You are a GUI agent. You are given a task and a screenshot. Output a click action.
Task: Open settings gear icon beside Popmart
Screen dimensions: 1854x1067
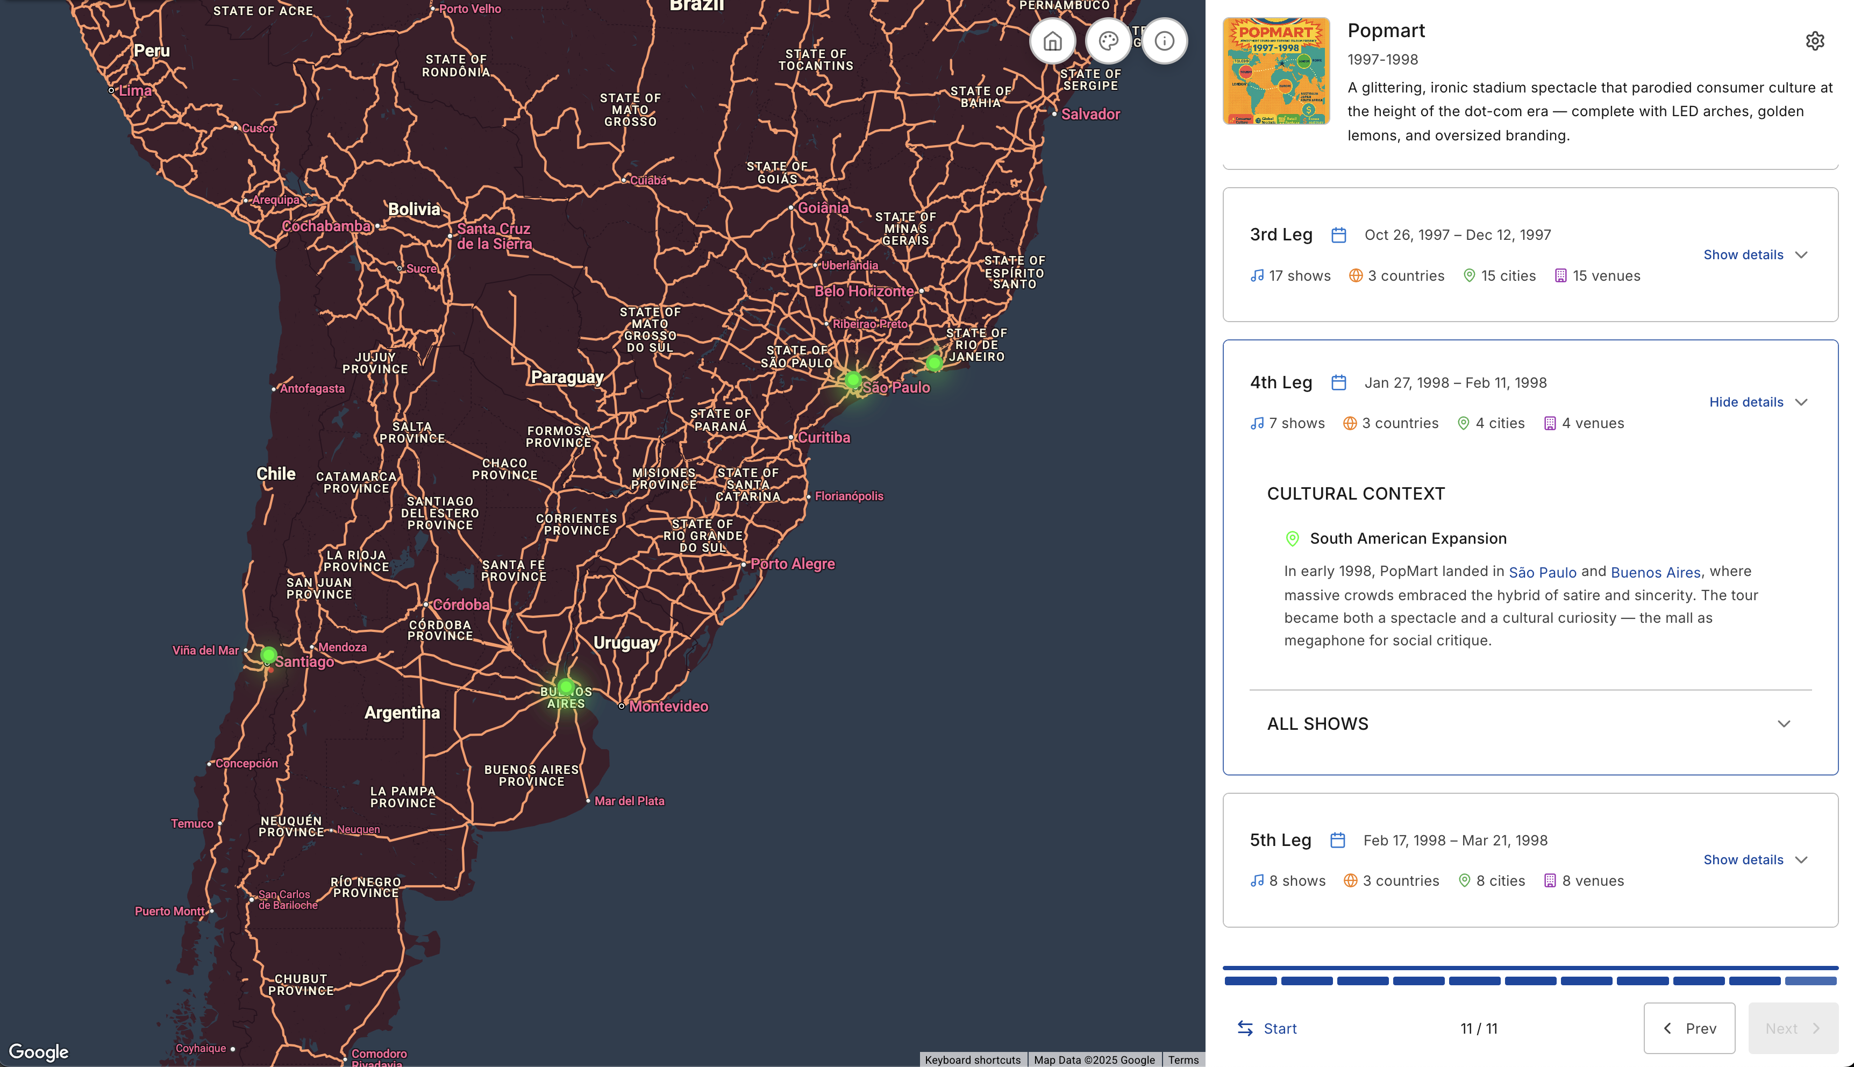click(1814, 41)
